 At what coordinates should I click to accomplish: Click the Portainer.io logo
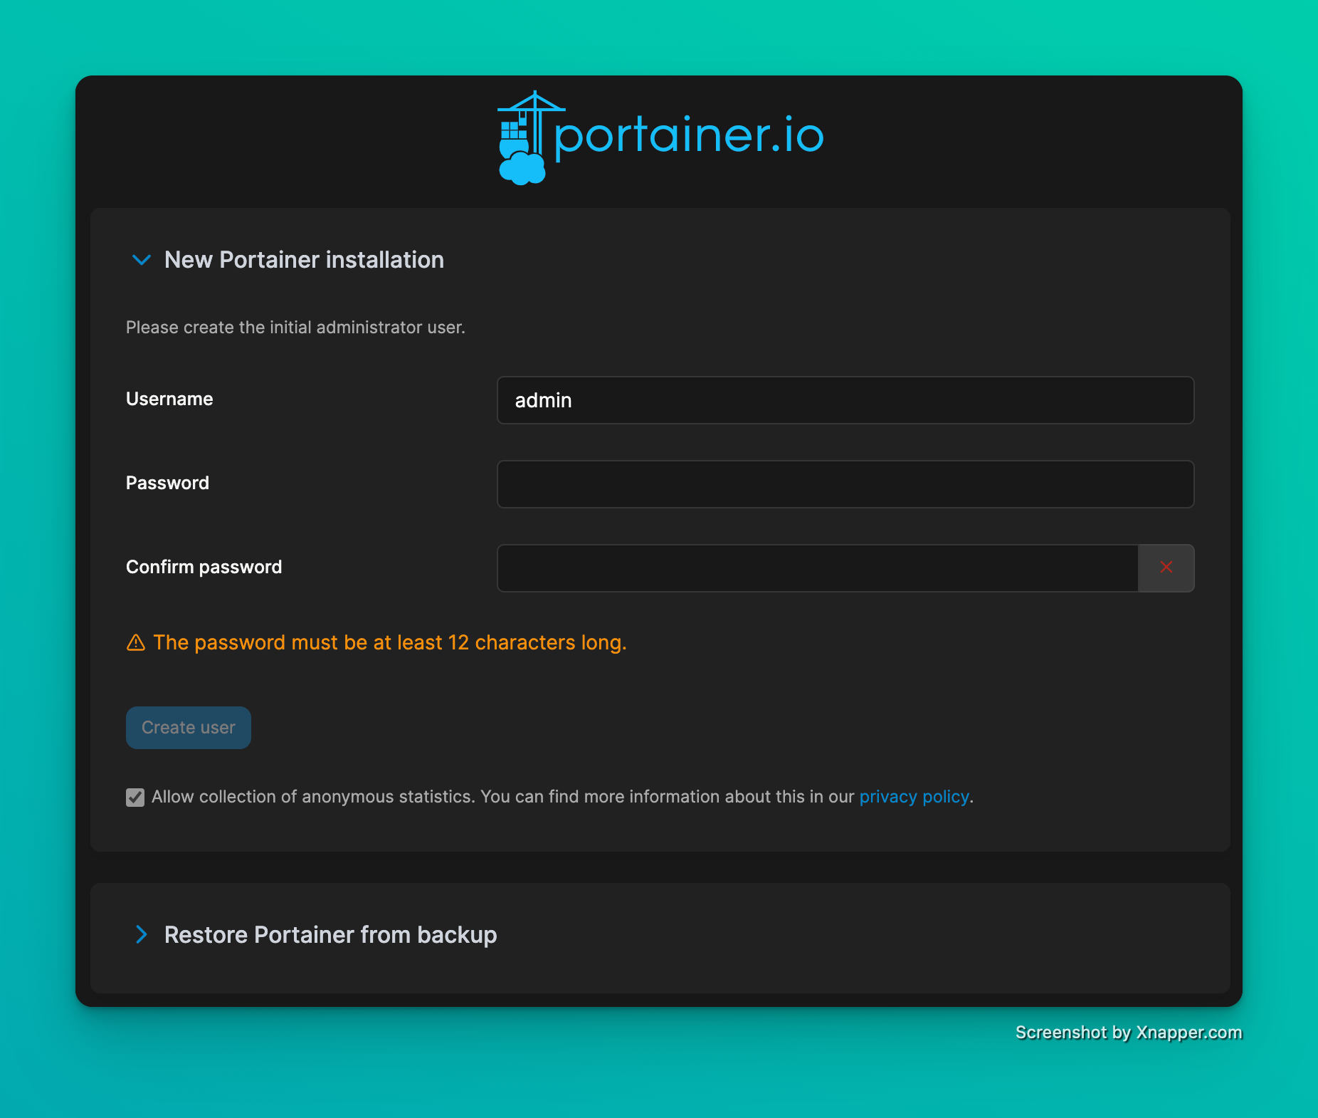pyautogui.click(x=660, y=137)
